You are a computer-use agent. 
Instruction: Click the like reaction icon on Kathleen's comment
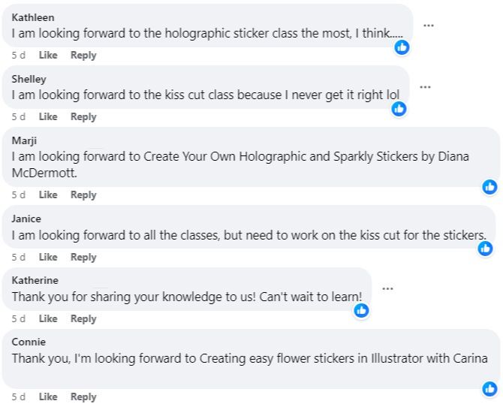[402, 47]
